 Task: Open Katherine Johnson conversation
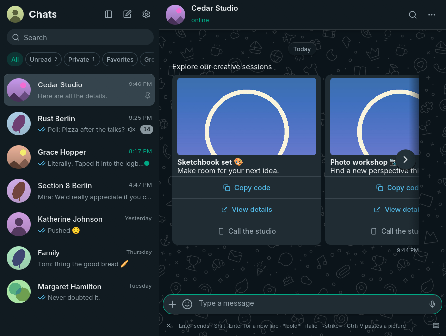click(79, 224)
